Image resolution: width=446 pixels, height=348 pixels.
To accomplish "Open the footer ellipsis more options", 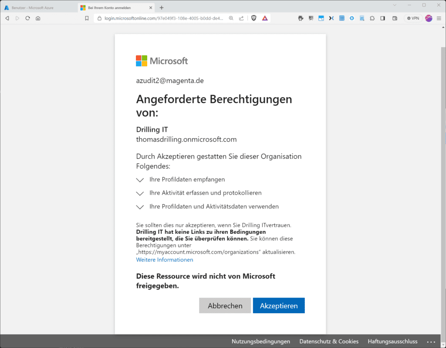I will point(431,342).
